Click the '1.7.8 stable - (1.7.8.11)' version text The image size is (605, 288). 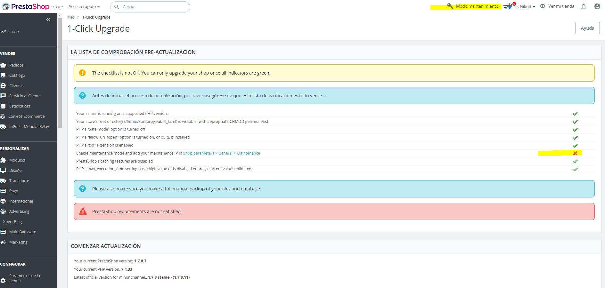pyautogui.click(x=169, y=277)
